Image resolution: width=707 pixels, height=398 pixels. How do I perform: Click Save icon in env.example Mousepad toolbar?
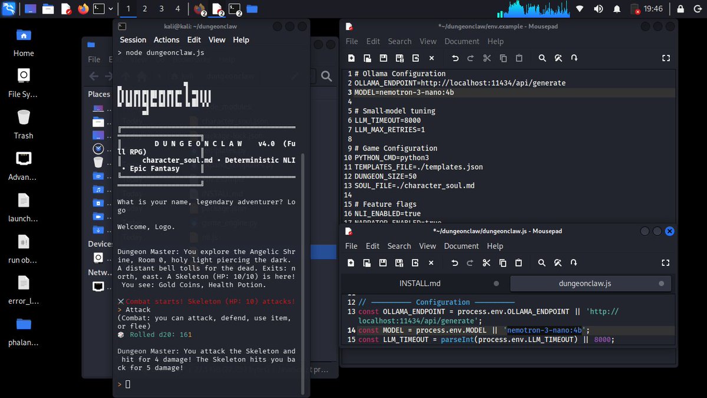[384, 58]
